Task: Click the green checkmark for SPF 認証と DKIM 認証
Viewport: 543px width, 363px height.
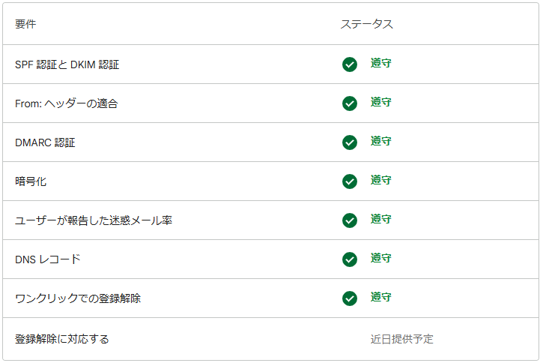Action: [349, 64]
